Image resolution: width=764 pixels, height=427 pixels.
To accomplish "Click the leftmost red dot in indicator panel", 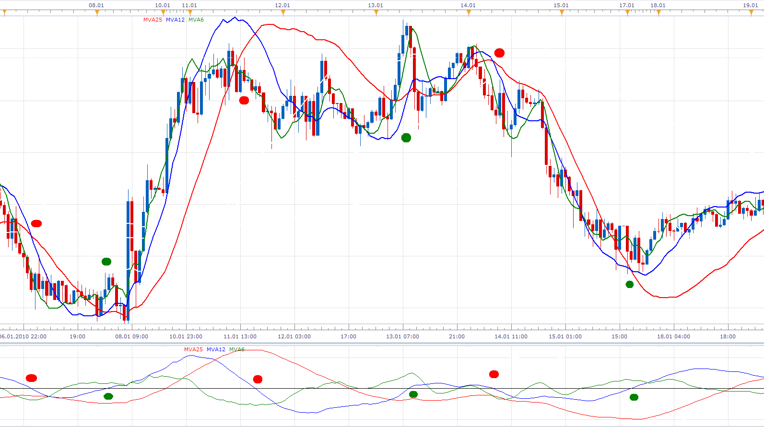I will (31, 378).
